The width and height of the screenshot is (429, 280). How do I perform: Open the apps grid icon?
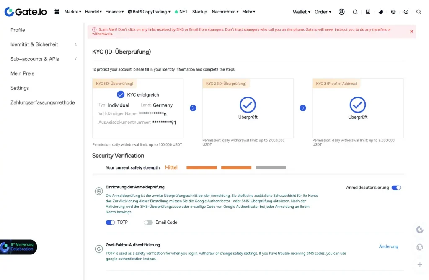click(57, 12)
